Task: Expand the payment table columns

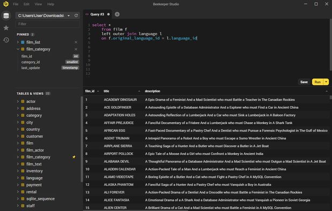Action: tap(18, 185)
